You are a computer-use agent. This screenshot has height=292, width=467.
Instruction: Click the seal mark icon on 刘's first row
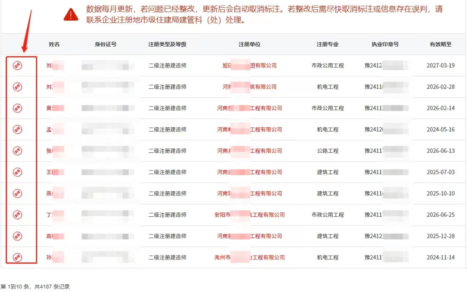pyautogui.click(x=18, y=66)
